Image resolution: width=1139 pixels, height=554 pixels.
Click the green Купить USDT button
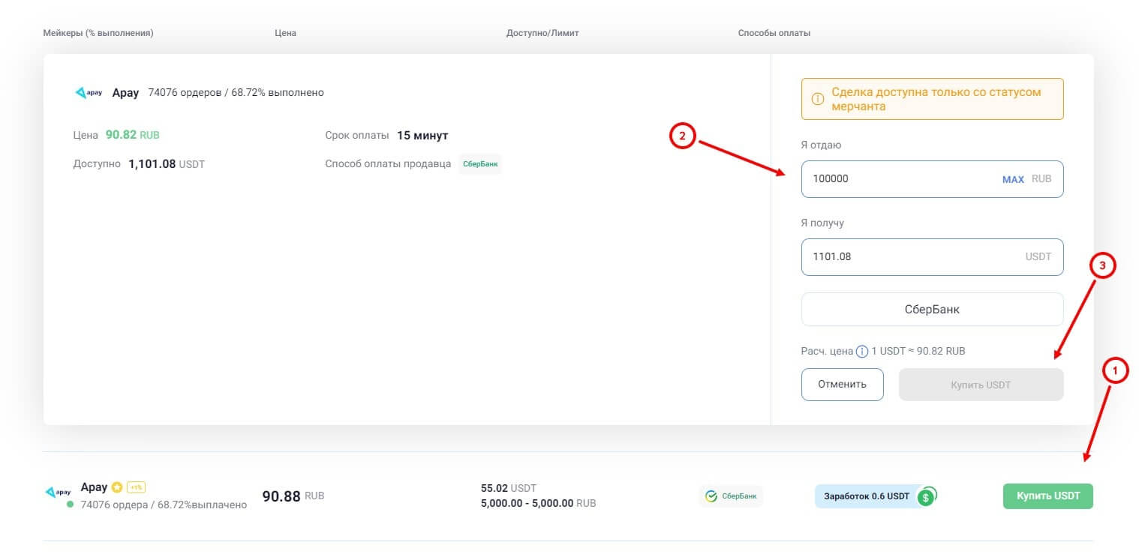(x=1047, y=496)
